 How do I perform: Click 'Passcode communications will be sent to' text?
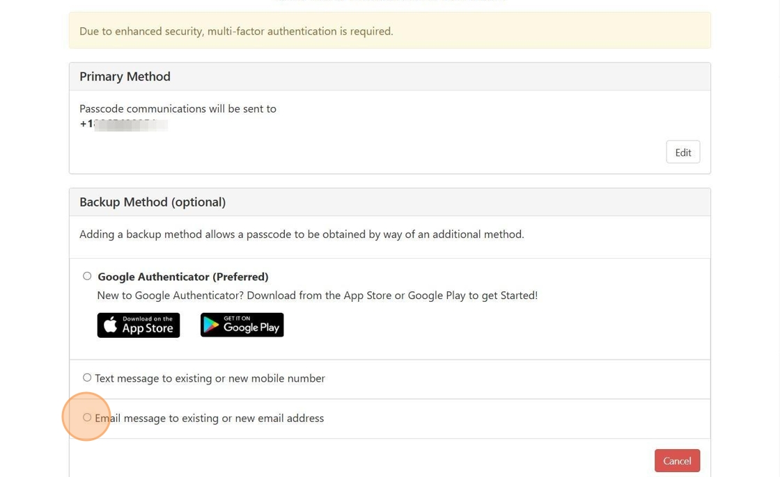click(x=178, y=109)
